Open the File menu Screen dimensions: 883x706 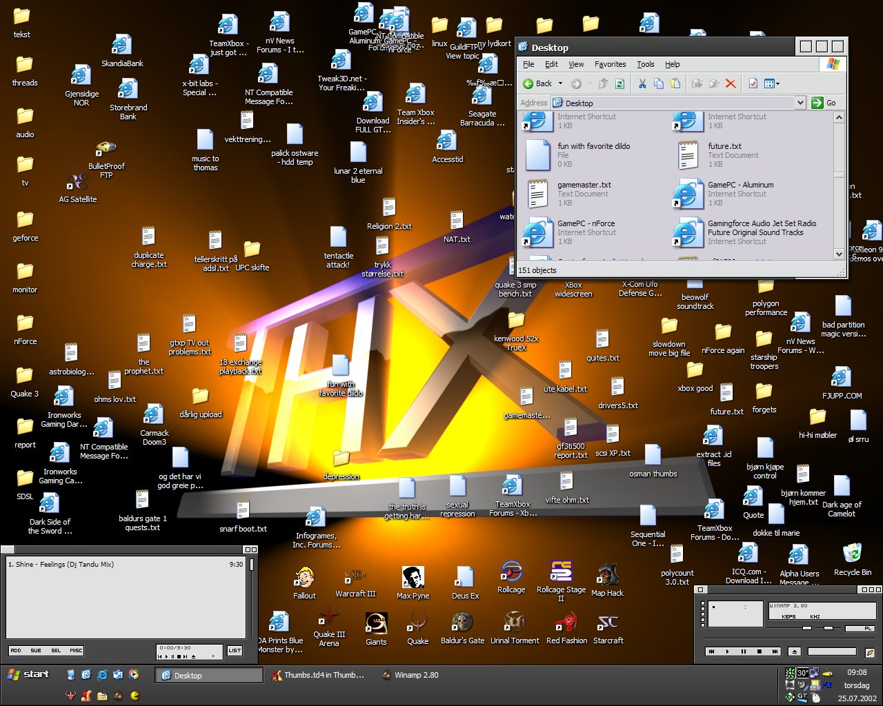point(528,64)
